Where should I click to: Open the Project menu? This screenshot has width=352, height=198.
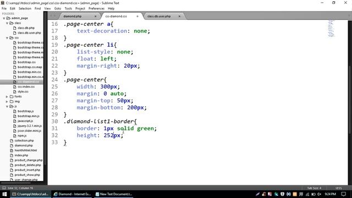click(x=80, y=9)
